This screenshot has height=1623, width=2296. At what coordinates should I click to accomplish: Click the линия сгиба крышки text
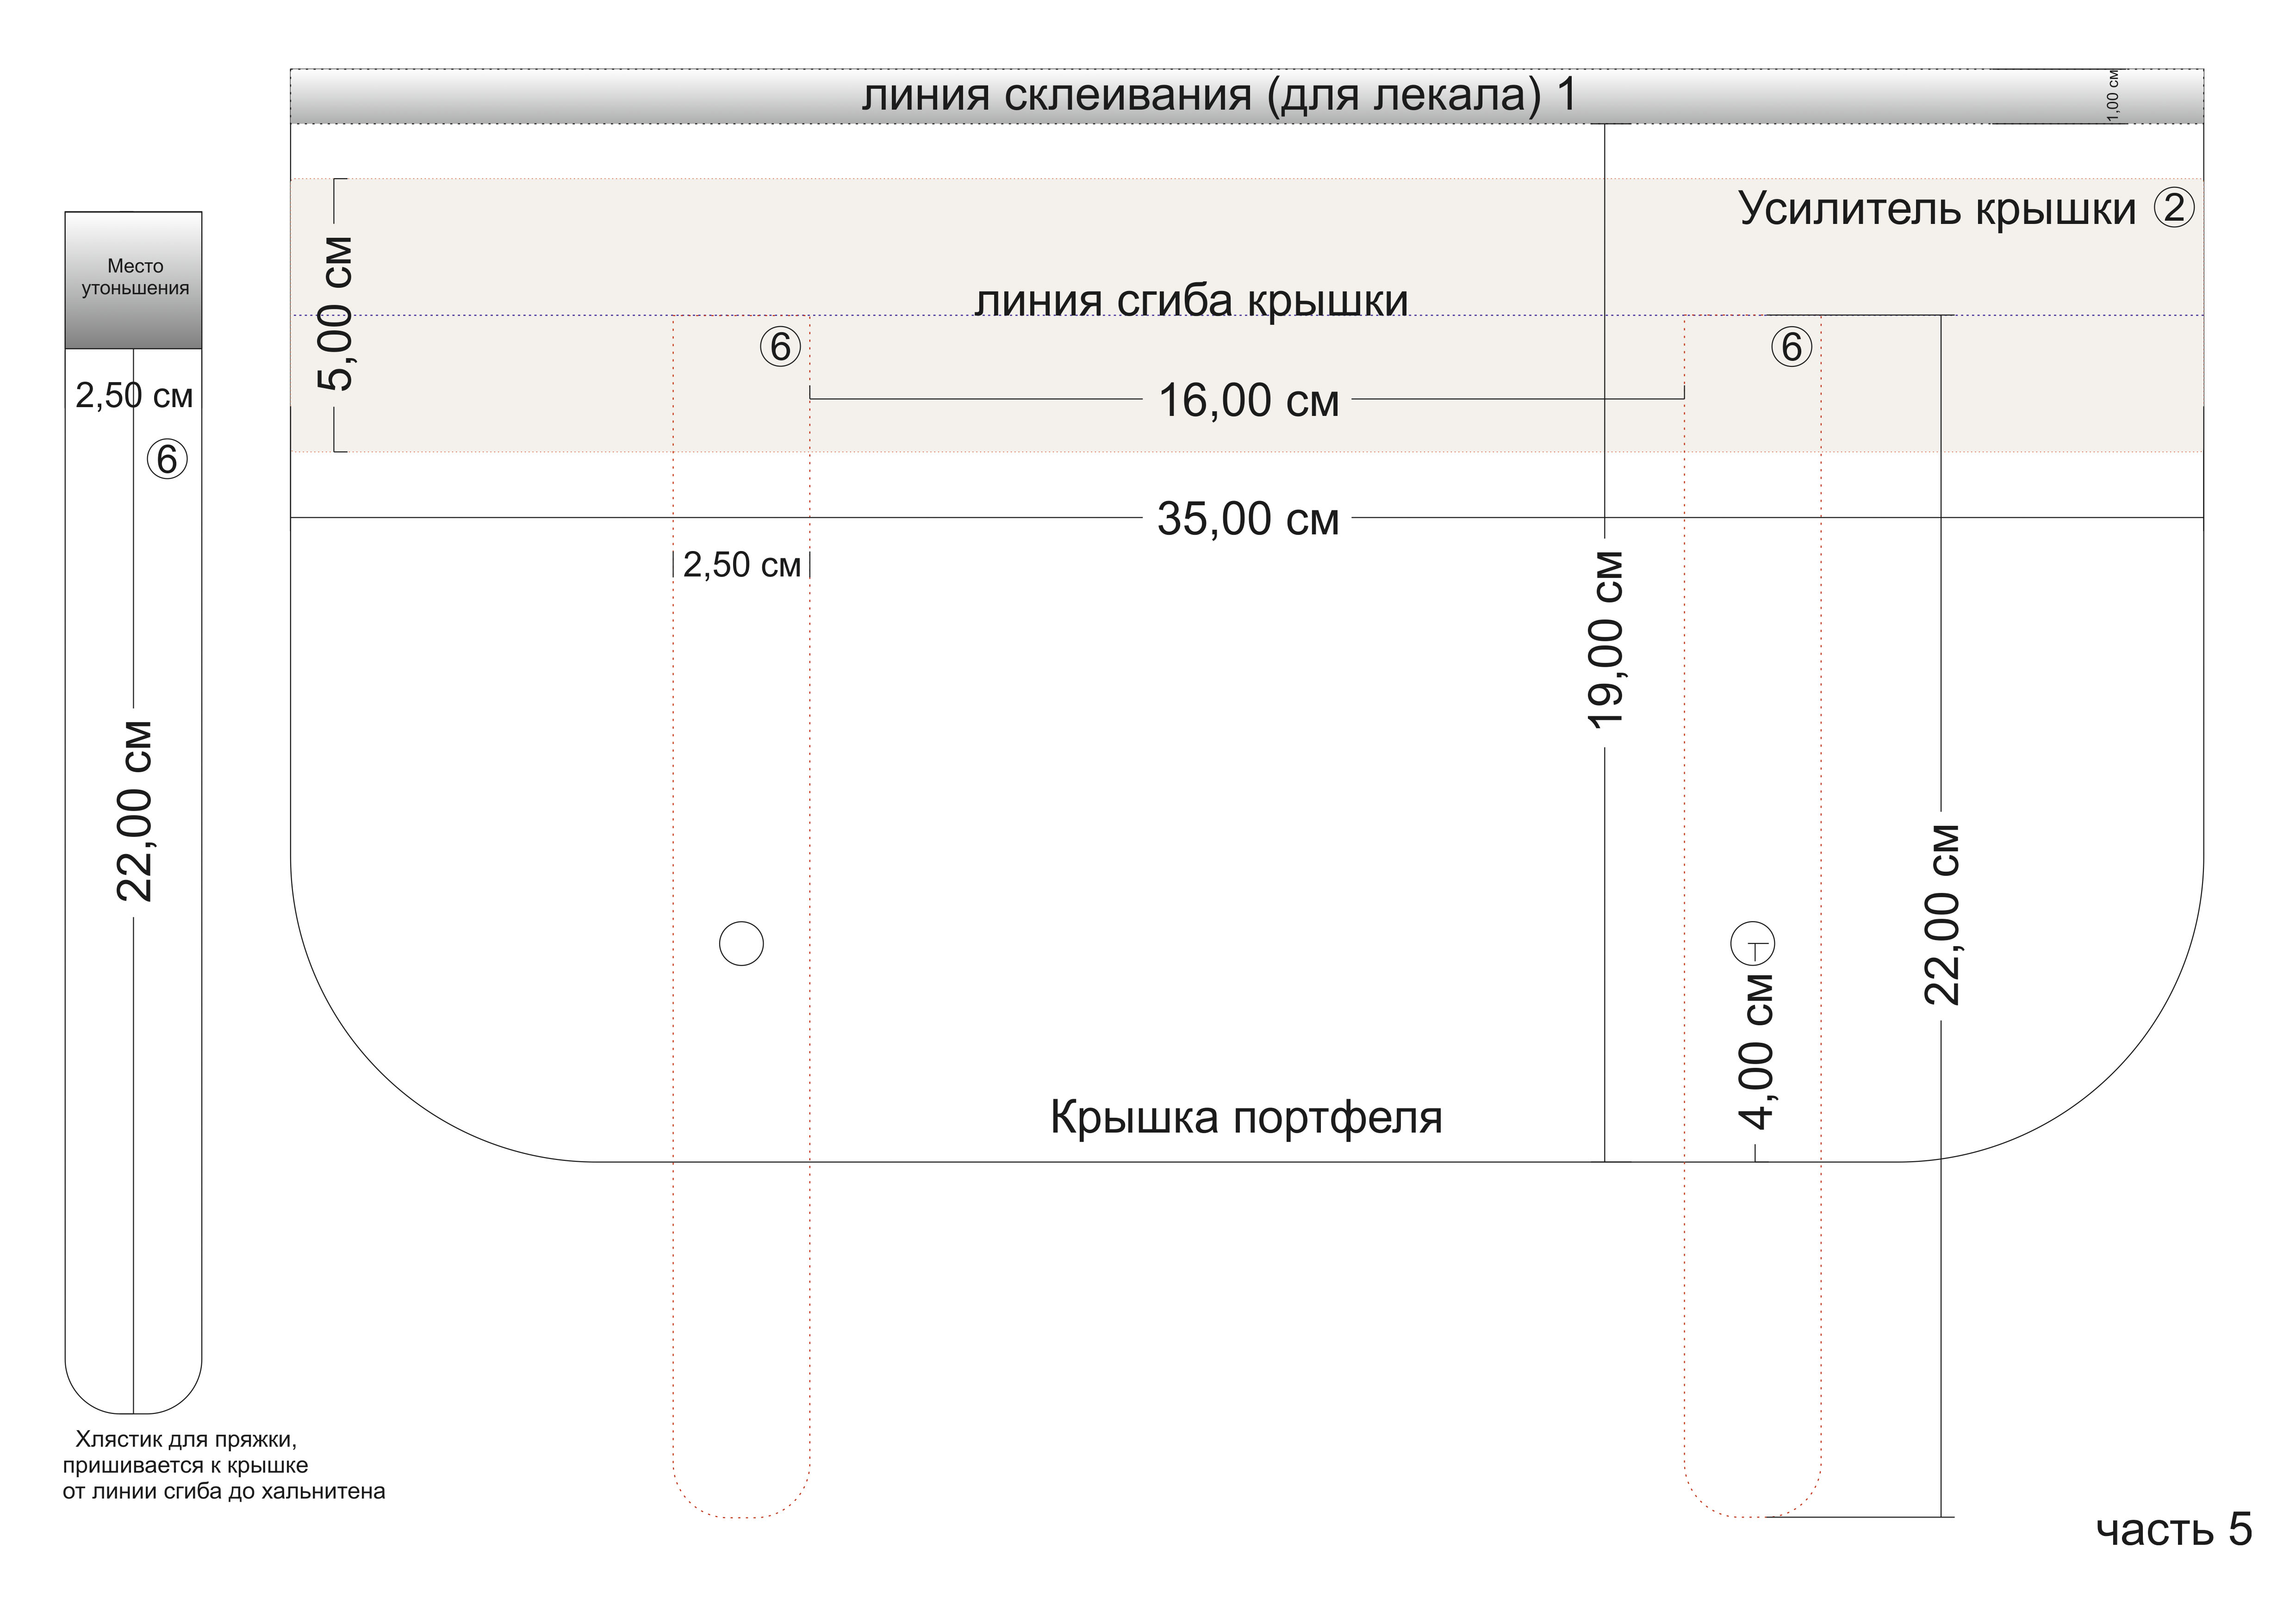point(1191,300)
